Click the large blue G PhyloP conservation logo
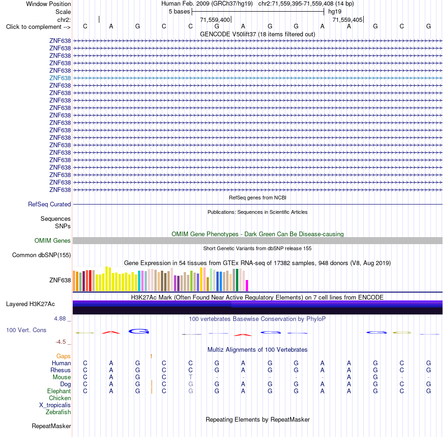The width and height of the screenshot is (443, 437). pos(138,331)
